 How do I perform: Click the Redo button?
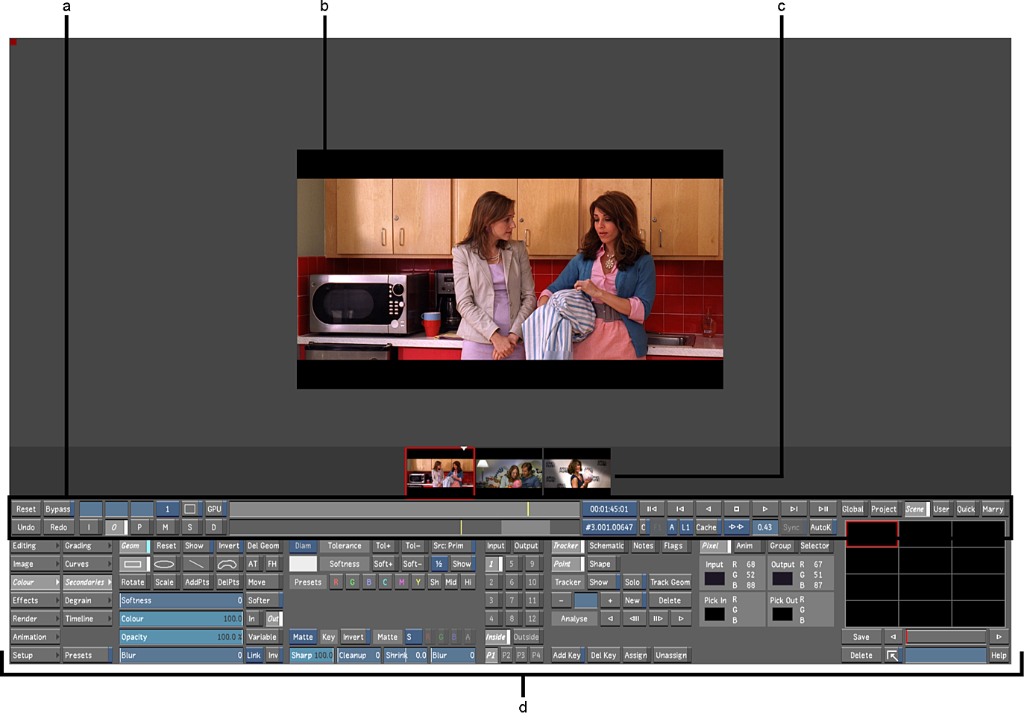[58, 527]
